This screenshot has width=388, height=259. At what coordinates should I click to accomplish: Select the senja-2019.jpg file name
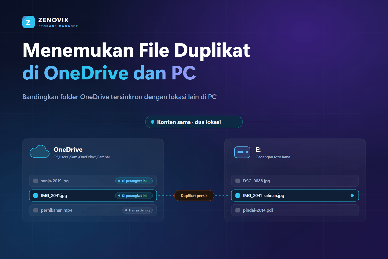pyautogui.click(x=55, y=181)
